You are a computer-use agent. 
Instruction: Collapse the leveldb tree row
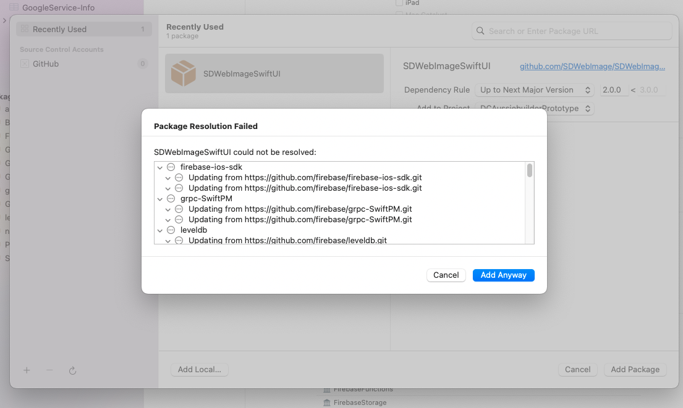coord(160,230)
